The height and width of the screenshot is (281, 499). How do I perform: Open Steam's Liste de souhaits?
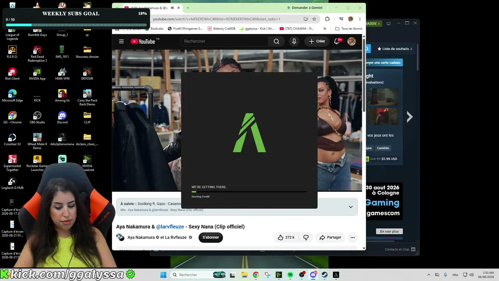click(x=395, y=49)
